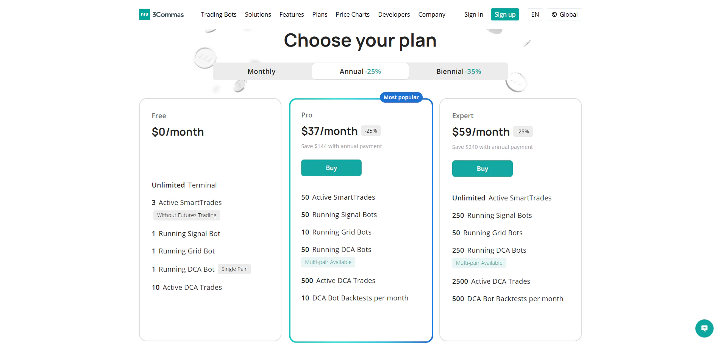Expand the Features navigation menu
Viewport: 720px width, 344px height.
pyautogui.click(x=292, y=14)
